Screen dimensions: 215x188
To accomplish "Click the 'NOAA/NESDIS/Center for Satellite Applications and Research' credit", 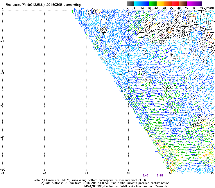I will point(126,186).
